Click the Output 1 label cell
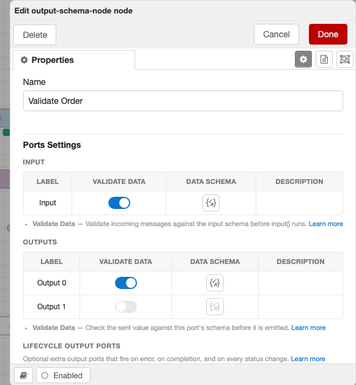This screenshot has height=385, width=356. pyautogui.click(x=51, y=307)
